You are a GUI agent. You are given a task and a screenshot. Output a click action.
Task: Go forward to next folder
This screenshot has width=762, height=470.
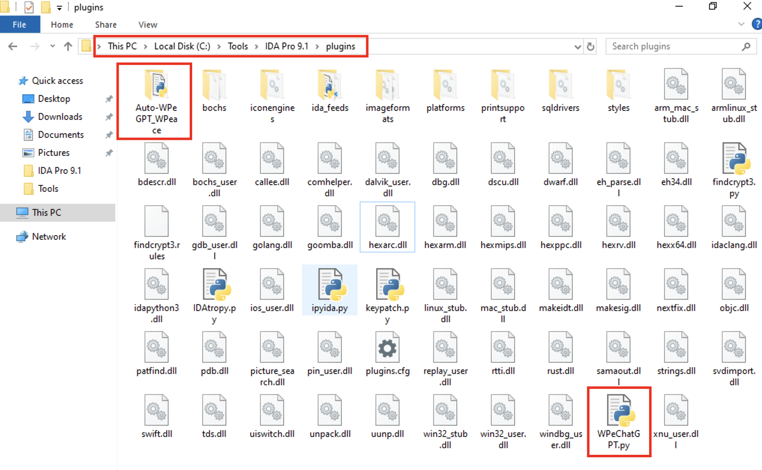click(35, 46)
